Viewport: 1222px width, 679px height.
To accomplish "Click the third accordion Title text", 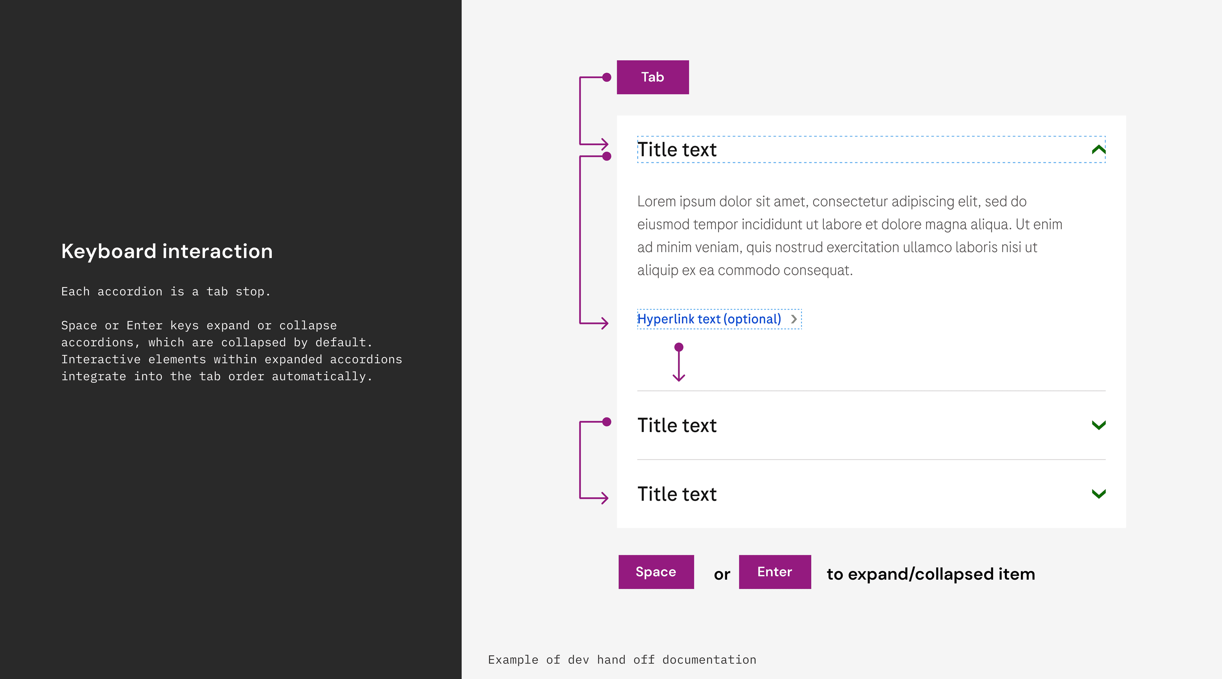I will click(676, 494).
